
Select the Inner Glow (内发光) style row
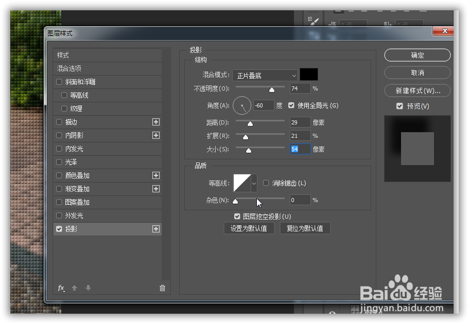[x=108, y=149]
